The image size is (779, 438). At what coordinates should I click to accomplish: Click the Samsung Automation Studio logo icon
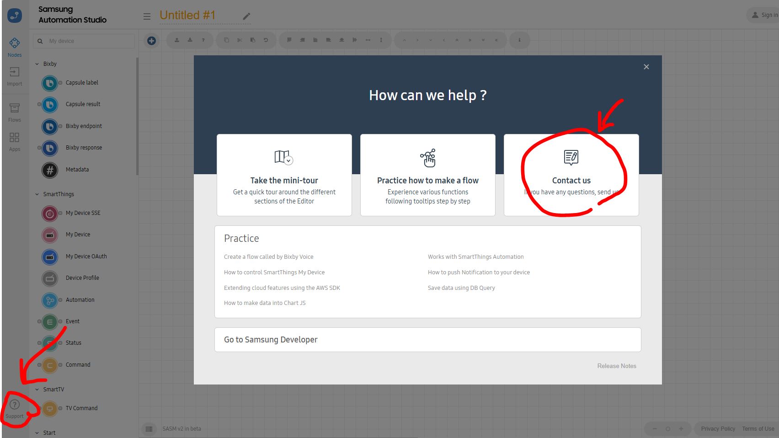15,15
